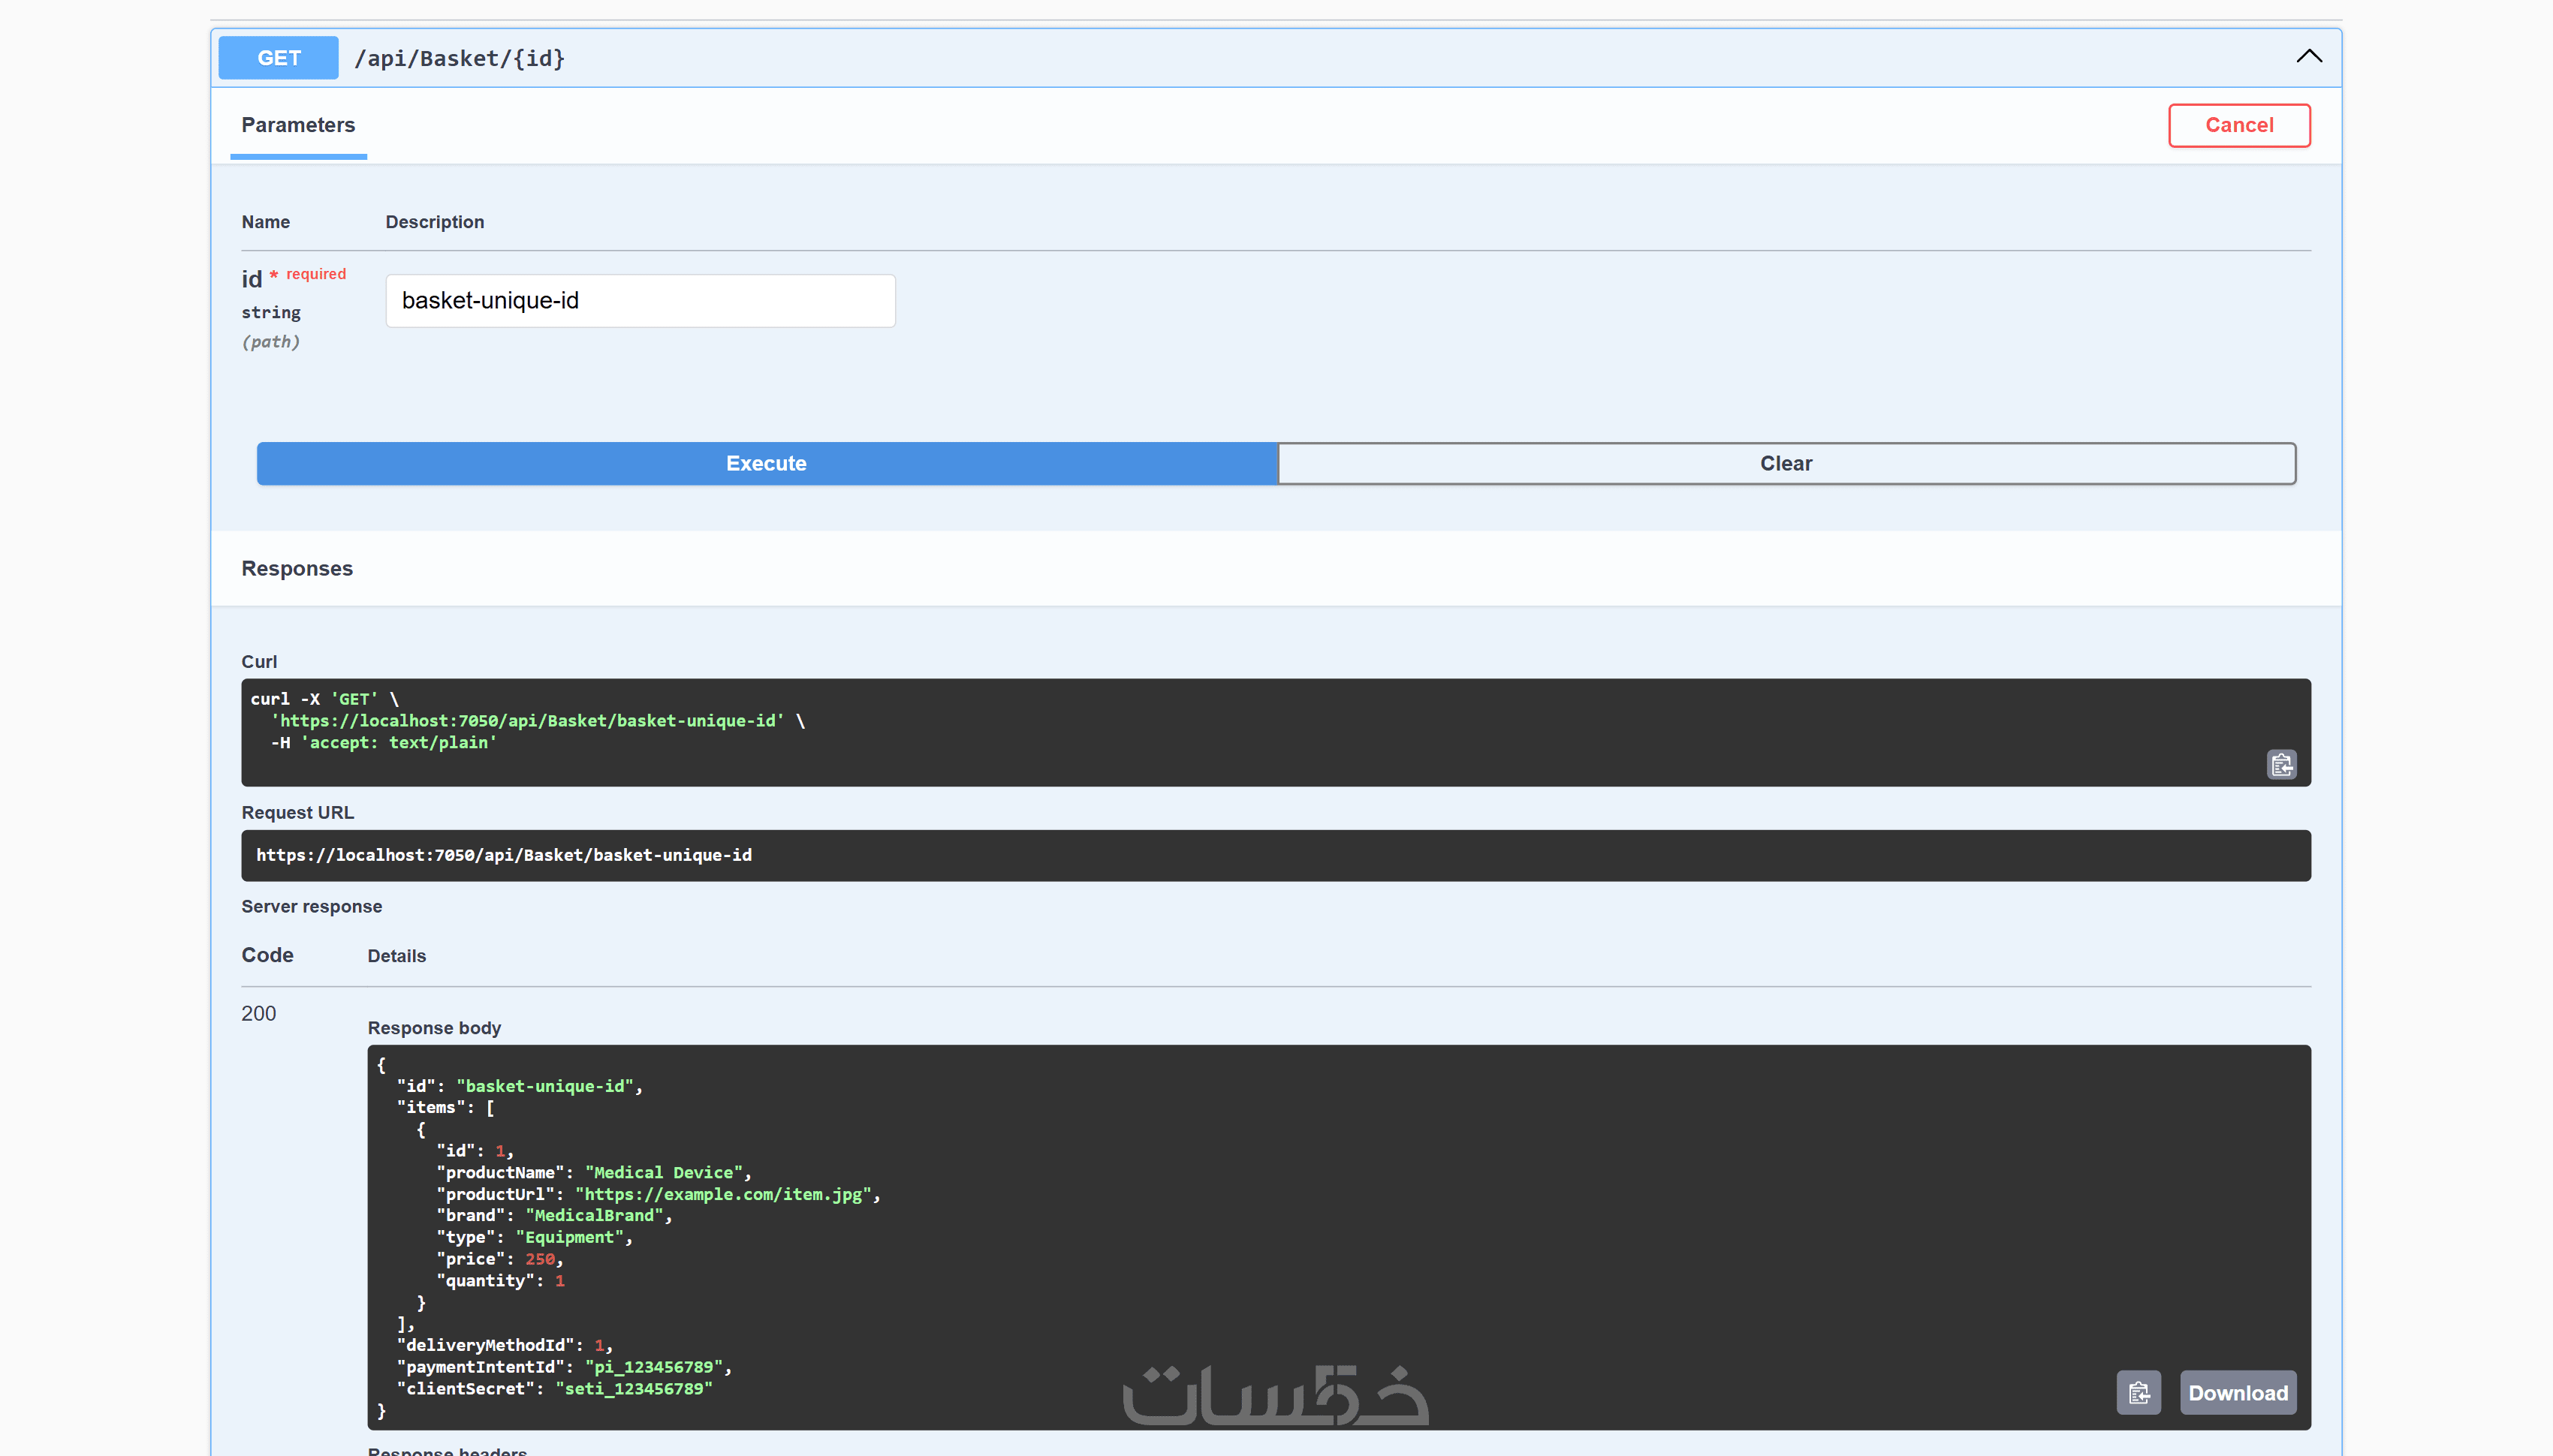The height and width of the screenshot is (1456, 2553).
Task: Click the /api/Basket/{id} endpoint path
Action: [460, 59]
